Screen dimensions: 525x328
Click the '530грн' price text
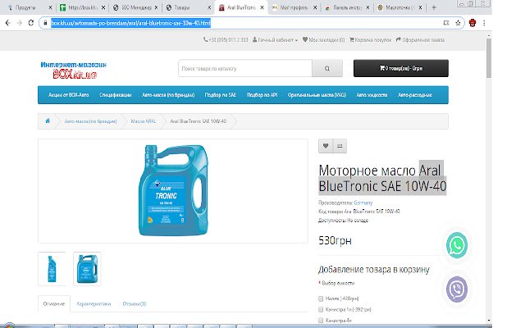pos(335,240)
